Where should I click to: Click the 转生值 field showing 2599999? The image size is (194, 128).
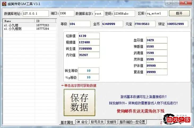(89, 49)
